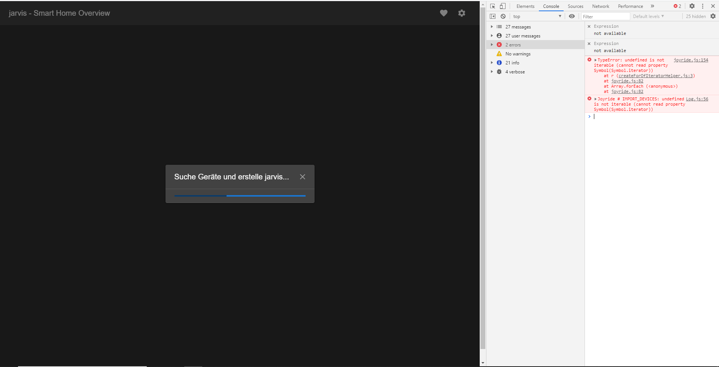Open the joyride.js:154 source link

(691, 60)
